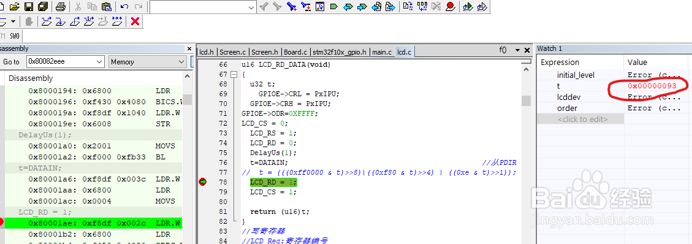Screen dimensions: 692x244
Task: Select the SWO toolbar tab
Action: pos(15,36)
